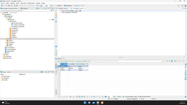The height and width of the screenshot is (105, 187).
Task: Expand the Views folder
Action: tap(6, 39)
